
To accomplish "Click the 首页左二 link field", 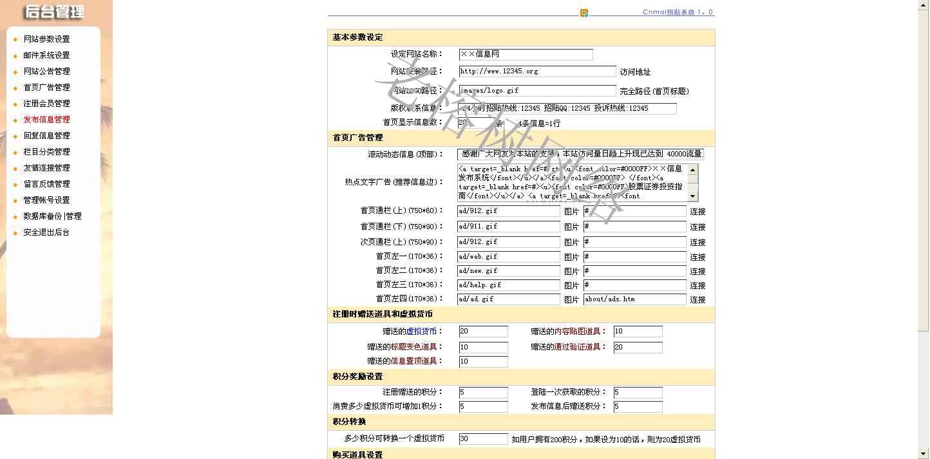I will point(635,271).
